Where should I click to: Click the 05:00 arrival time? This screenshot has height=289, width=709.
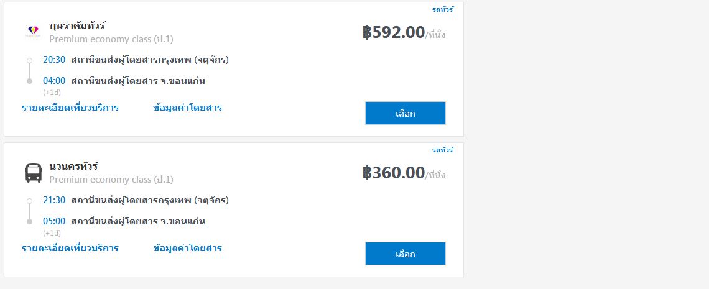click(54, 221)
